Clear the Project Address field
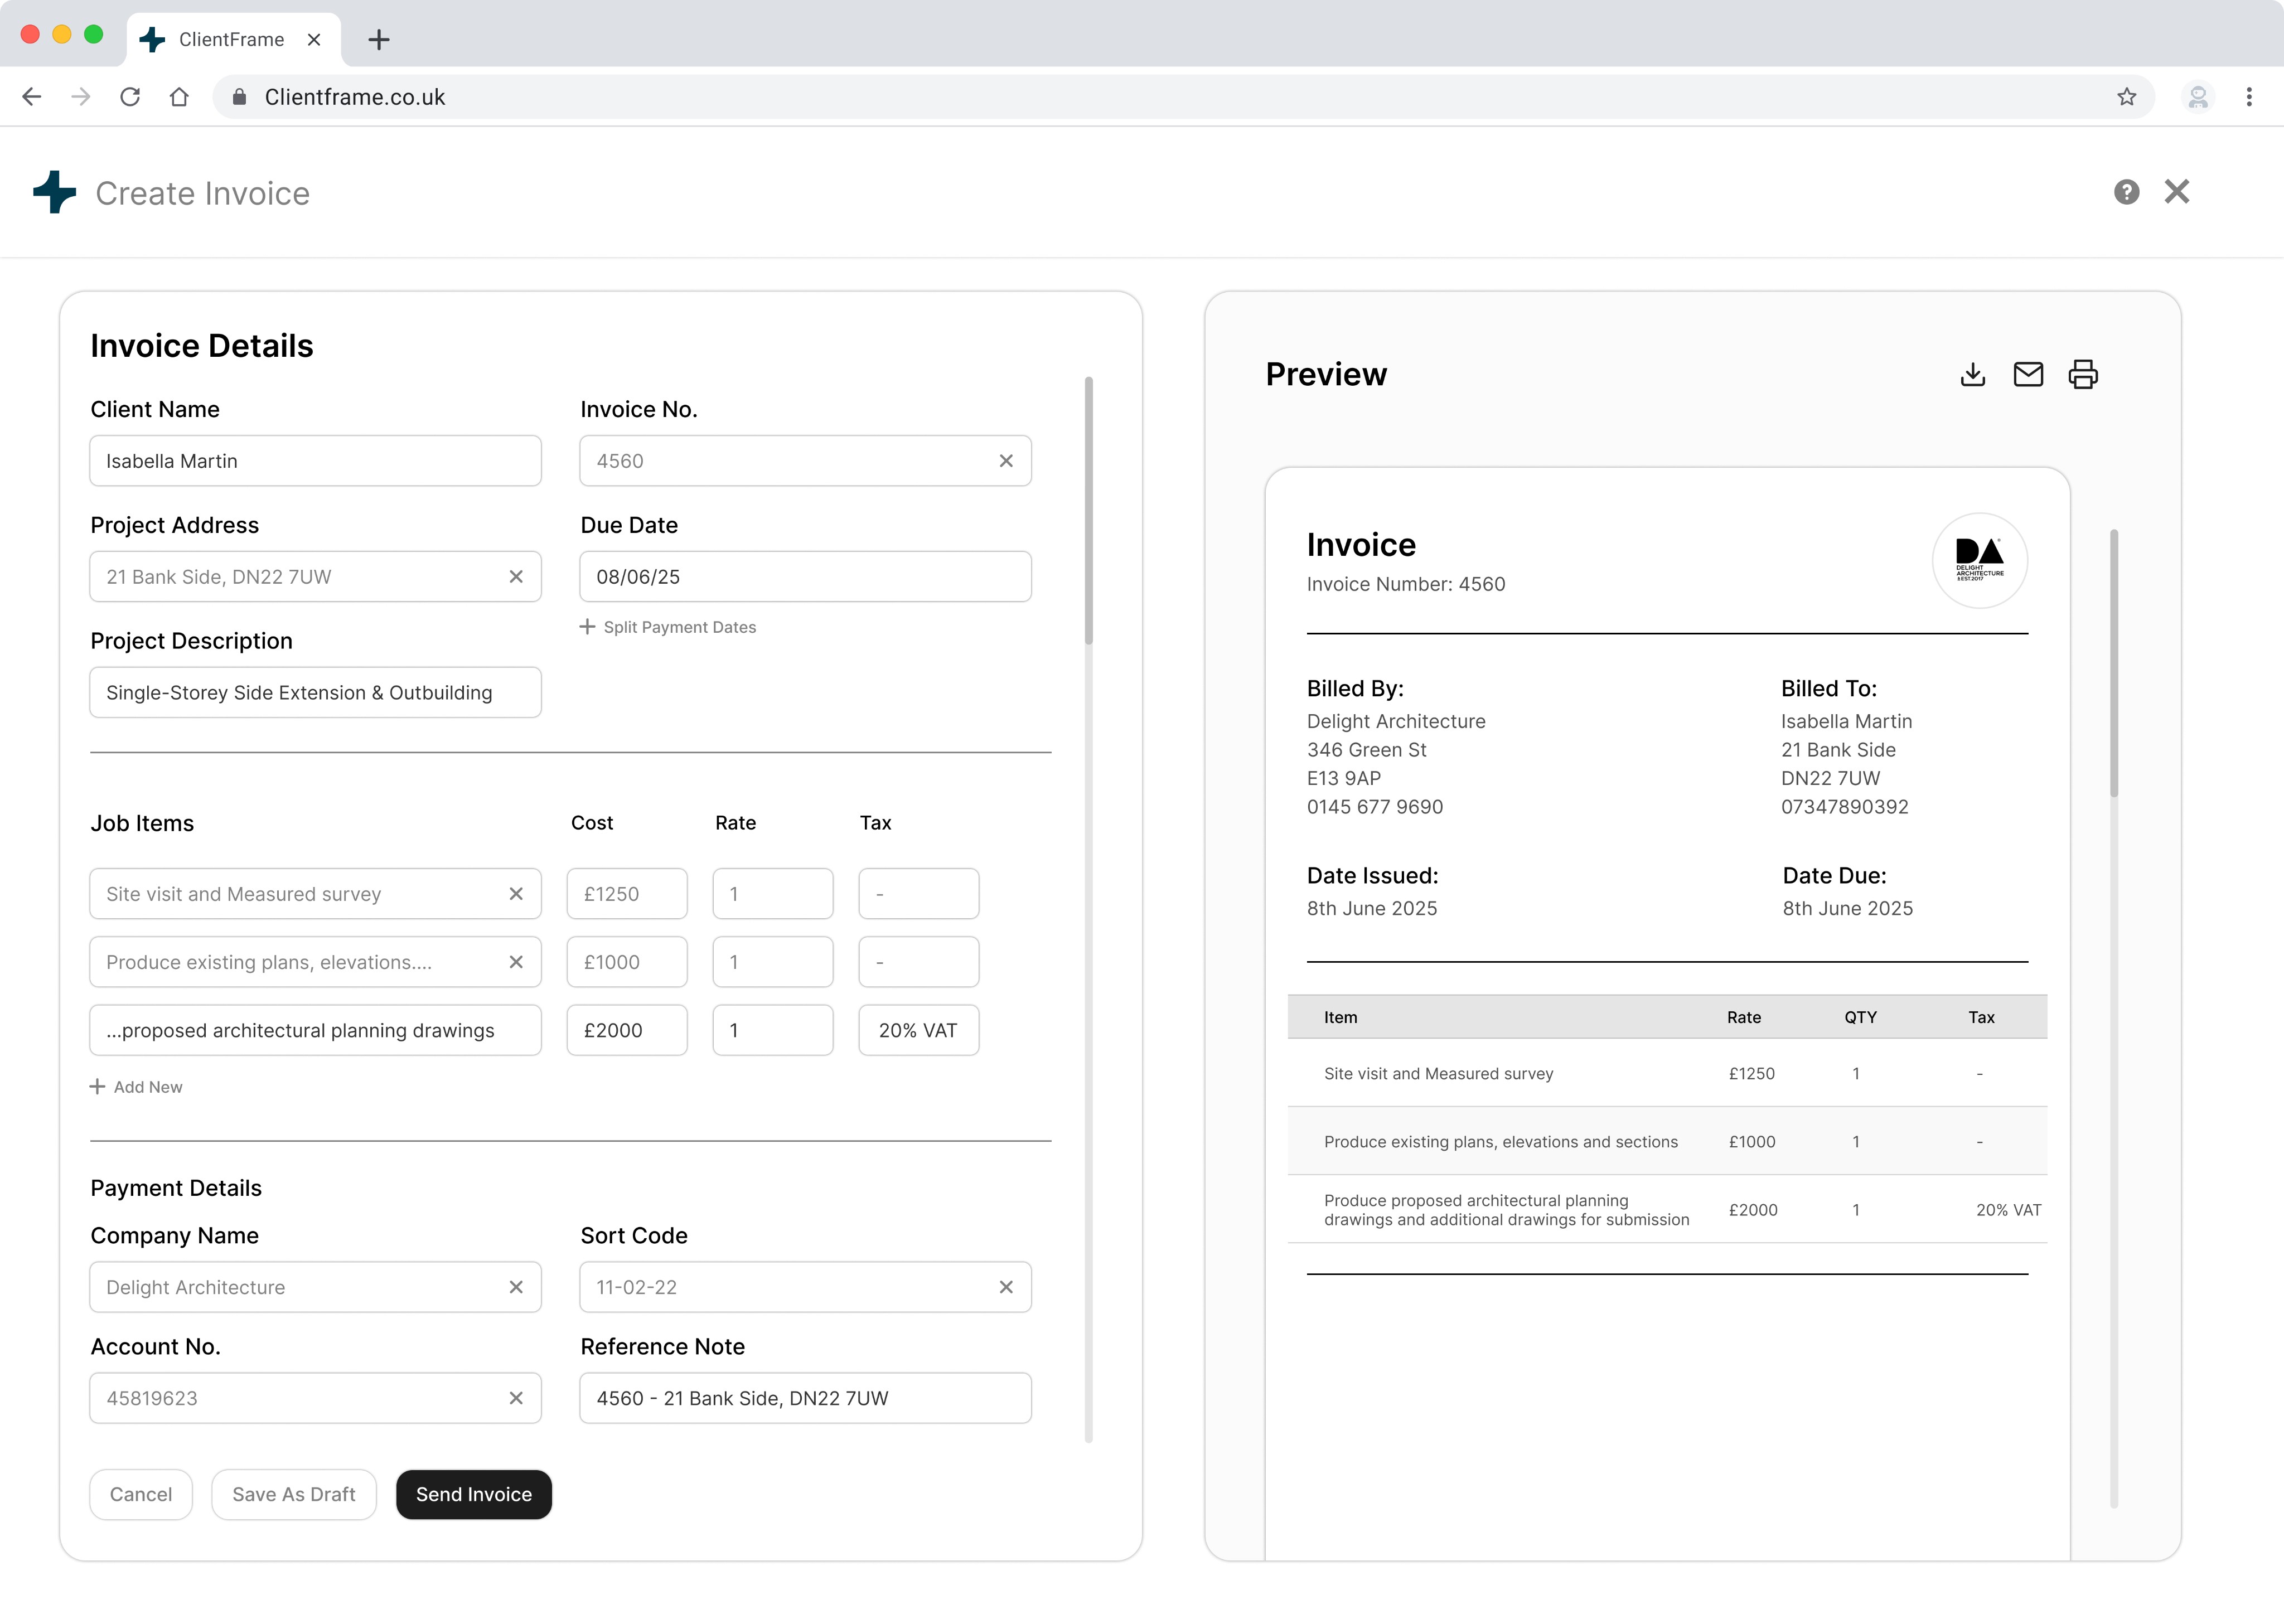Screen dimensions: 2284x1624 tap(515, 577)
